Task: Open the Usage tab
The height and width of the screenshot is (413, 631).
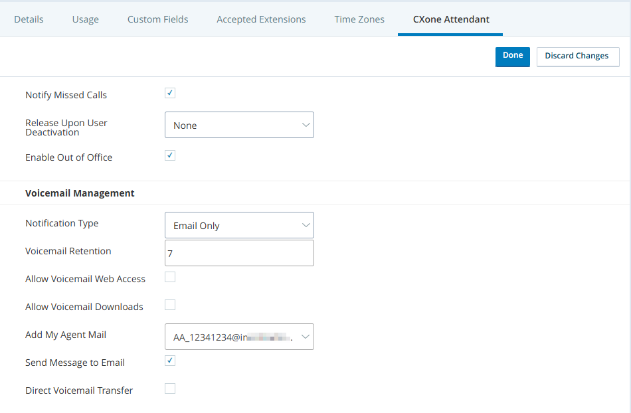Action: coord(85,19)
